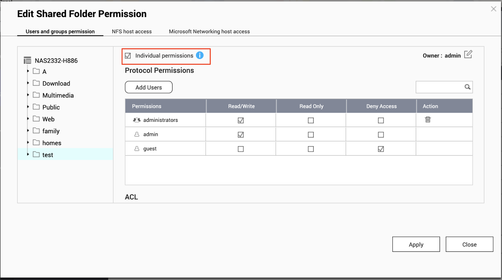Tick Deny Access for admin user
Image resolution: width=502 pixels, height=280 pixels.
pos(381,135)
